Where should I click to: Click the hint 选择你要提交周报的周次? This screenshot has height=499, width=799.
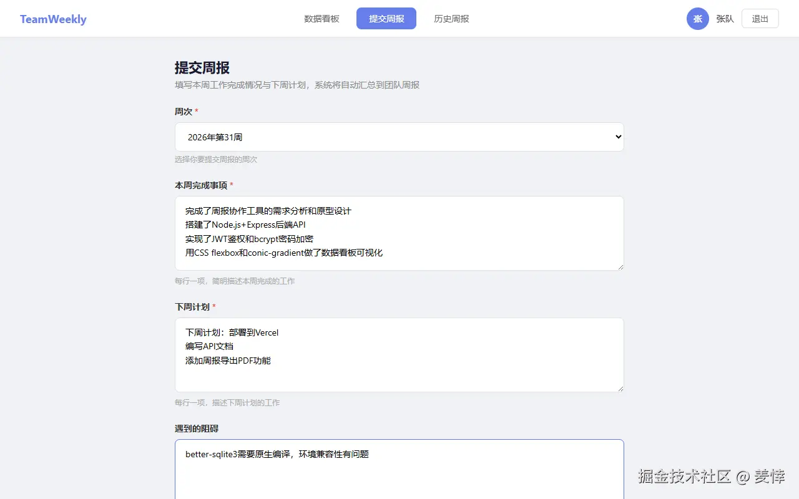point(216,160)
